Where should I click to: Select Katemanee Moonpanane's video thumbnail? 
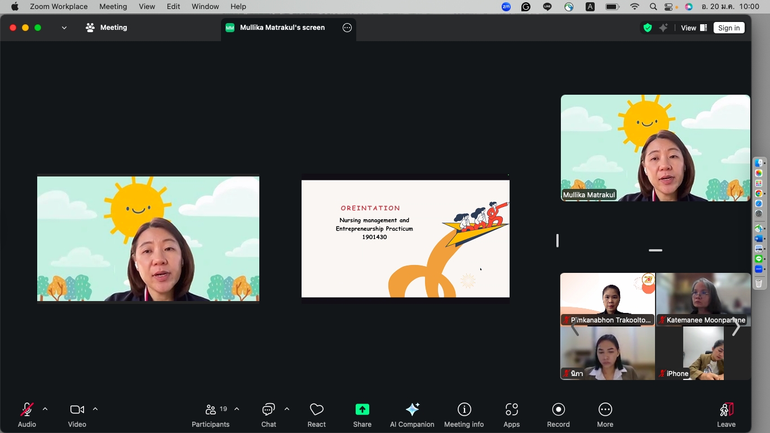coord(703,299)
